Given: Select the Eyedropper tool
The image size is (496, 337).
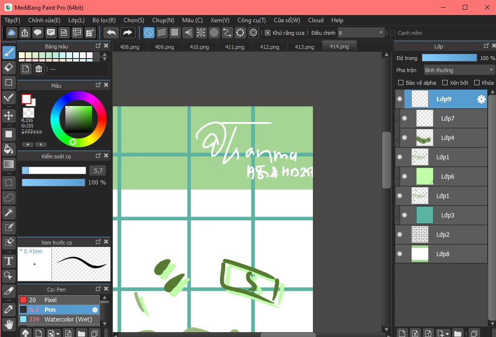Looking at the screenshot, I should 9,309.
